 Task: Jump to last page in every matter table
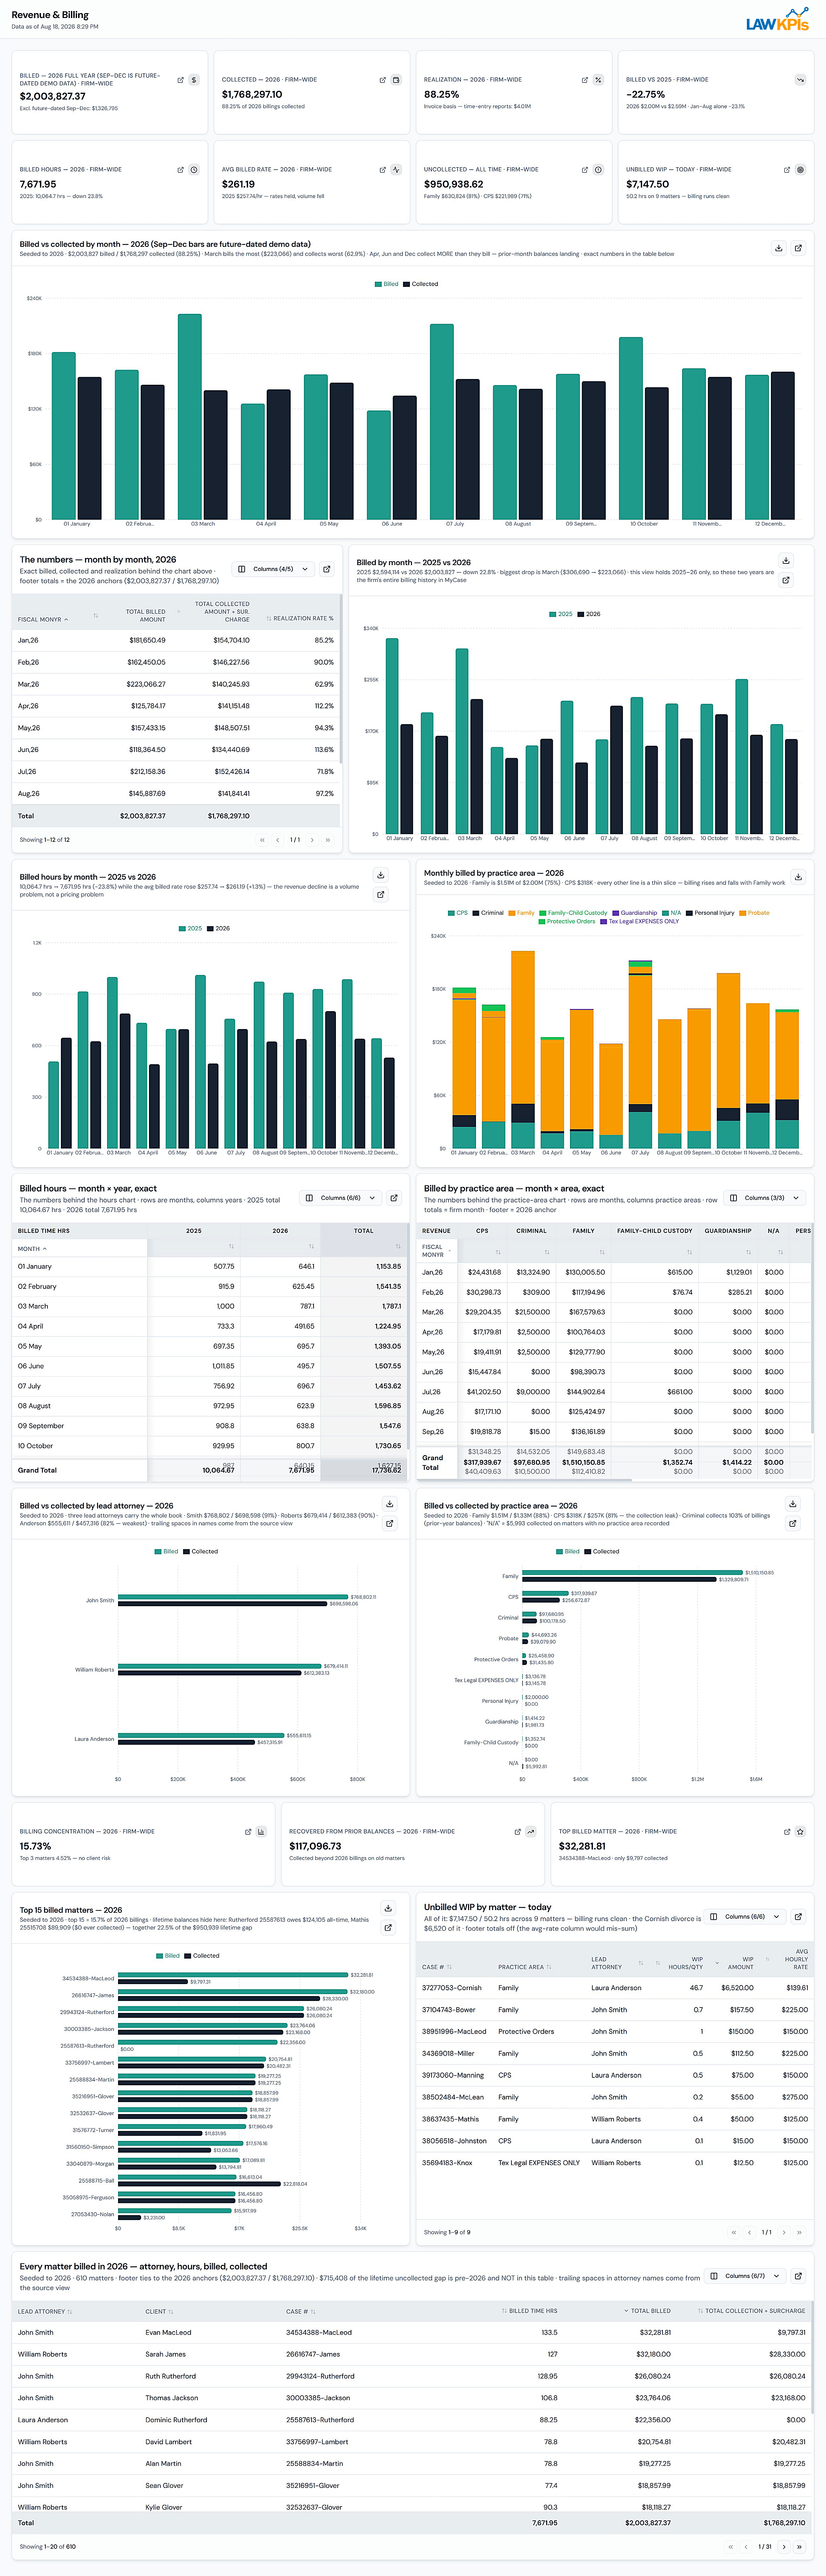(799, 2547)
